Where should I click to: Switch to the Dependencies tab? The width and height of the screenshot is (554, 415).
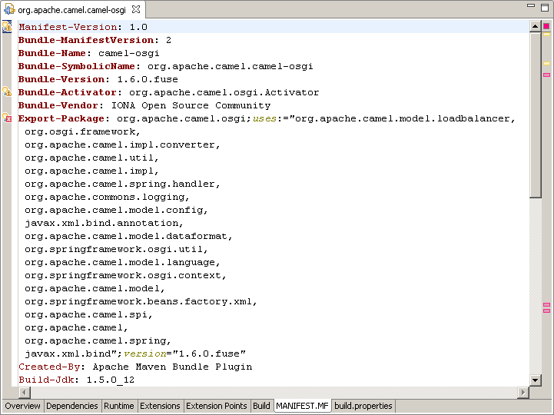[72, 406]
